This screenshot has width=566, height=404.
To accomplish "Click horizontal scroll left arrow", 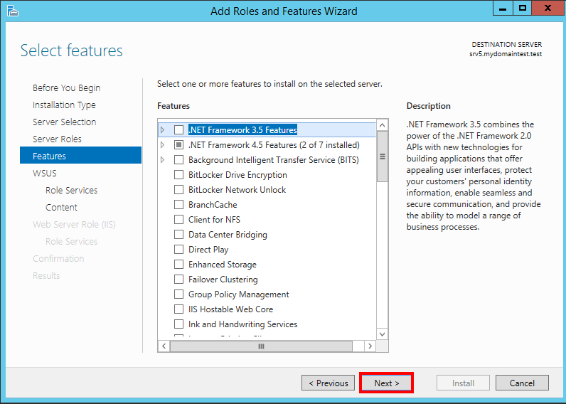I will point(164,346).
